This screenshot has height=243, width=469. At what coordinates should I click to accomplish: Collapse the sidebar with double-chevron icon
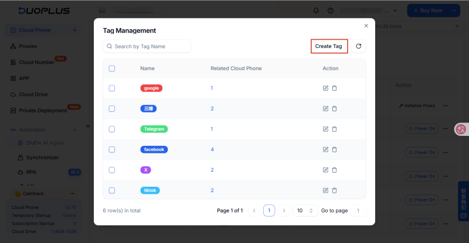click(88, 126)
